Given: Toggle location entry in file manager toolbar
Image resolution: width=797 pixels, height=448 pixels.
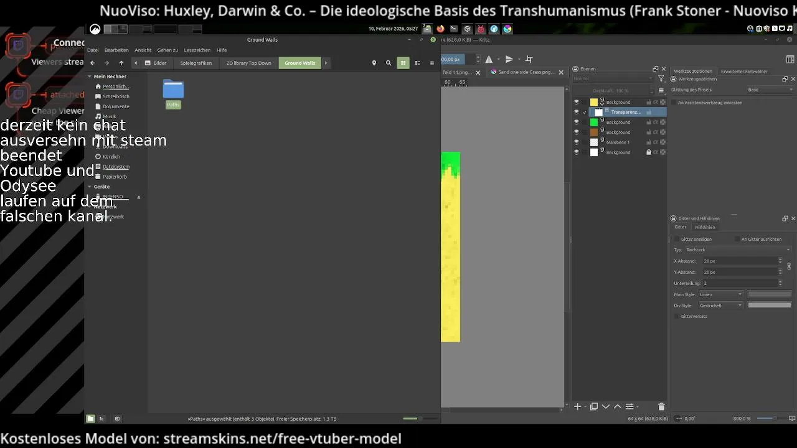Looking at the screenshot, I should (374, 63).
